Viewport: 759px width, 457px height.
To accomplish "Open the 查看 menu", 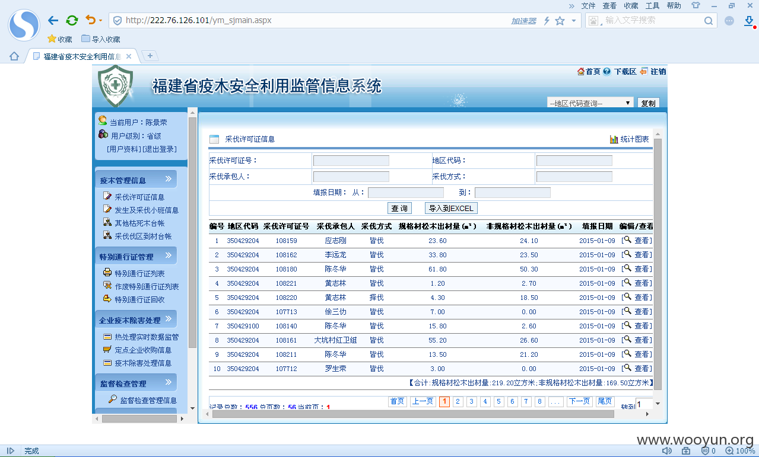I will 609,5.
